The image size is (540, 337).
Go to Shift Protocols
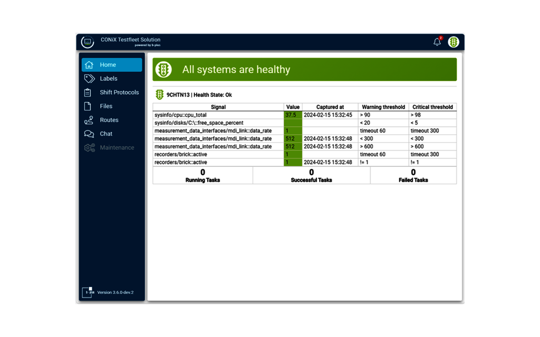click(x=112, y=93)
